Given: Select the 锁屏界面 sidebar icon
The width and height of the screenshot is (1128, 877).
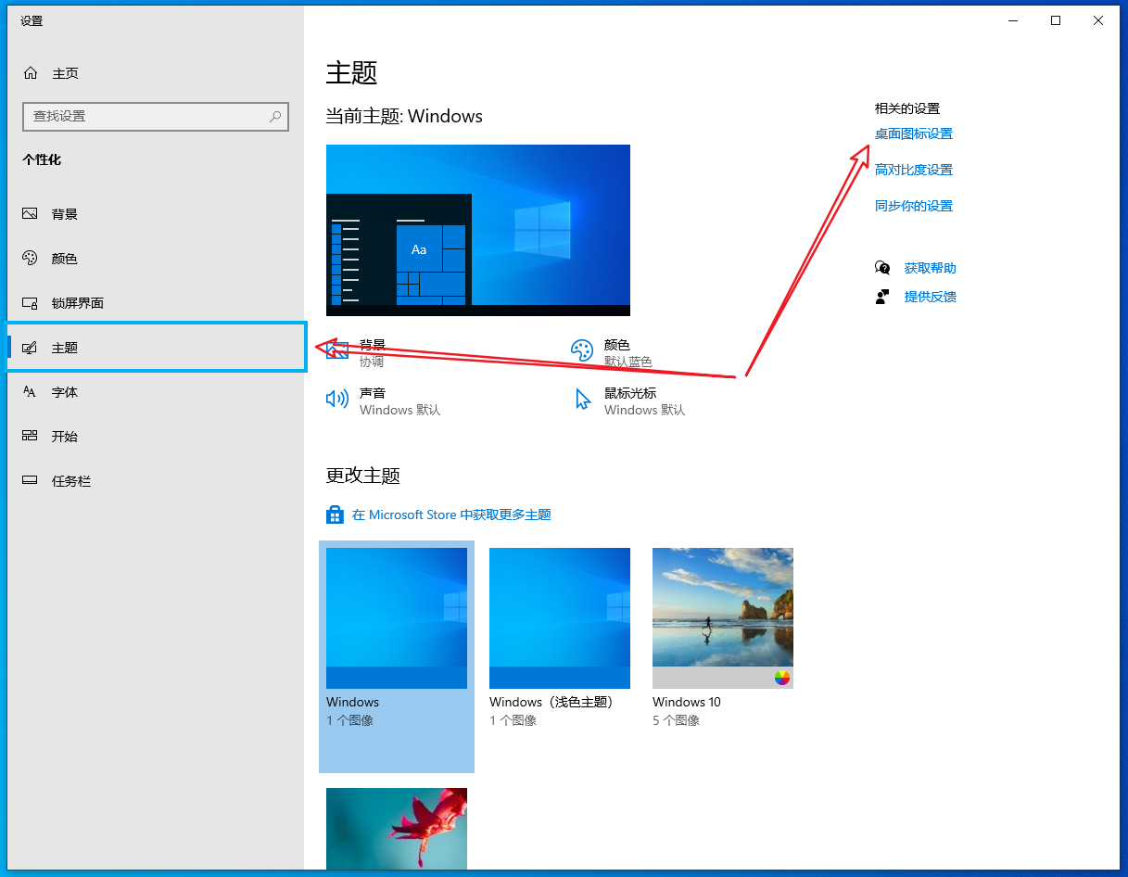Looking at the screenshot, I should pos(30,303).
